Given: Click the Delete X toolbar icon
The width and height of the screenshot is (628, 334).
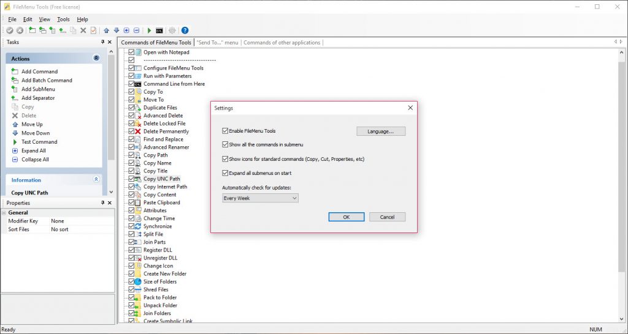Looking at the screenshot, I should (83, 31).
